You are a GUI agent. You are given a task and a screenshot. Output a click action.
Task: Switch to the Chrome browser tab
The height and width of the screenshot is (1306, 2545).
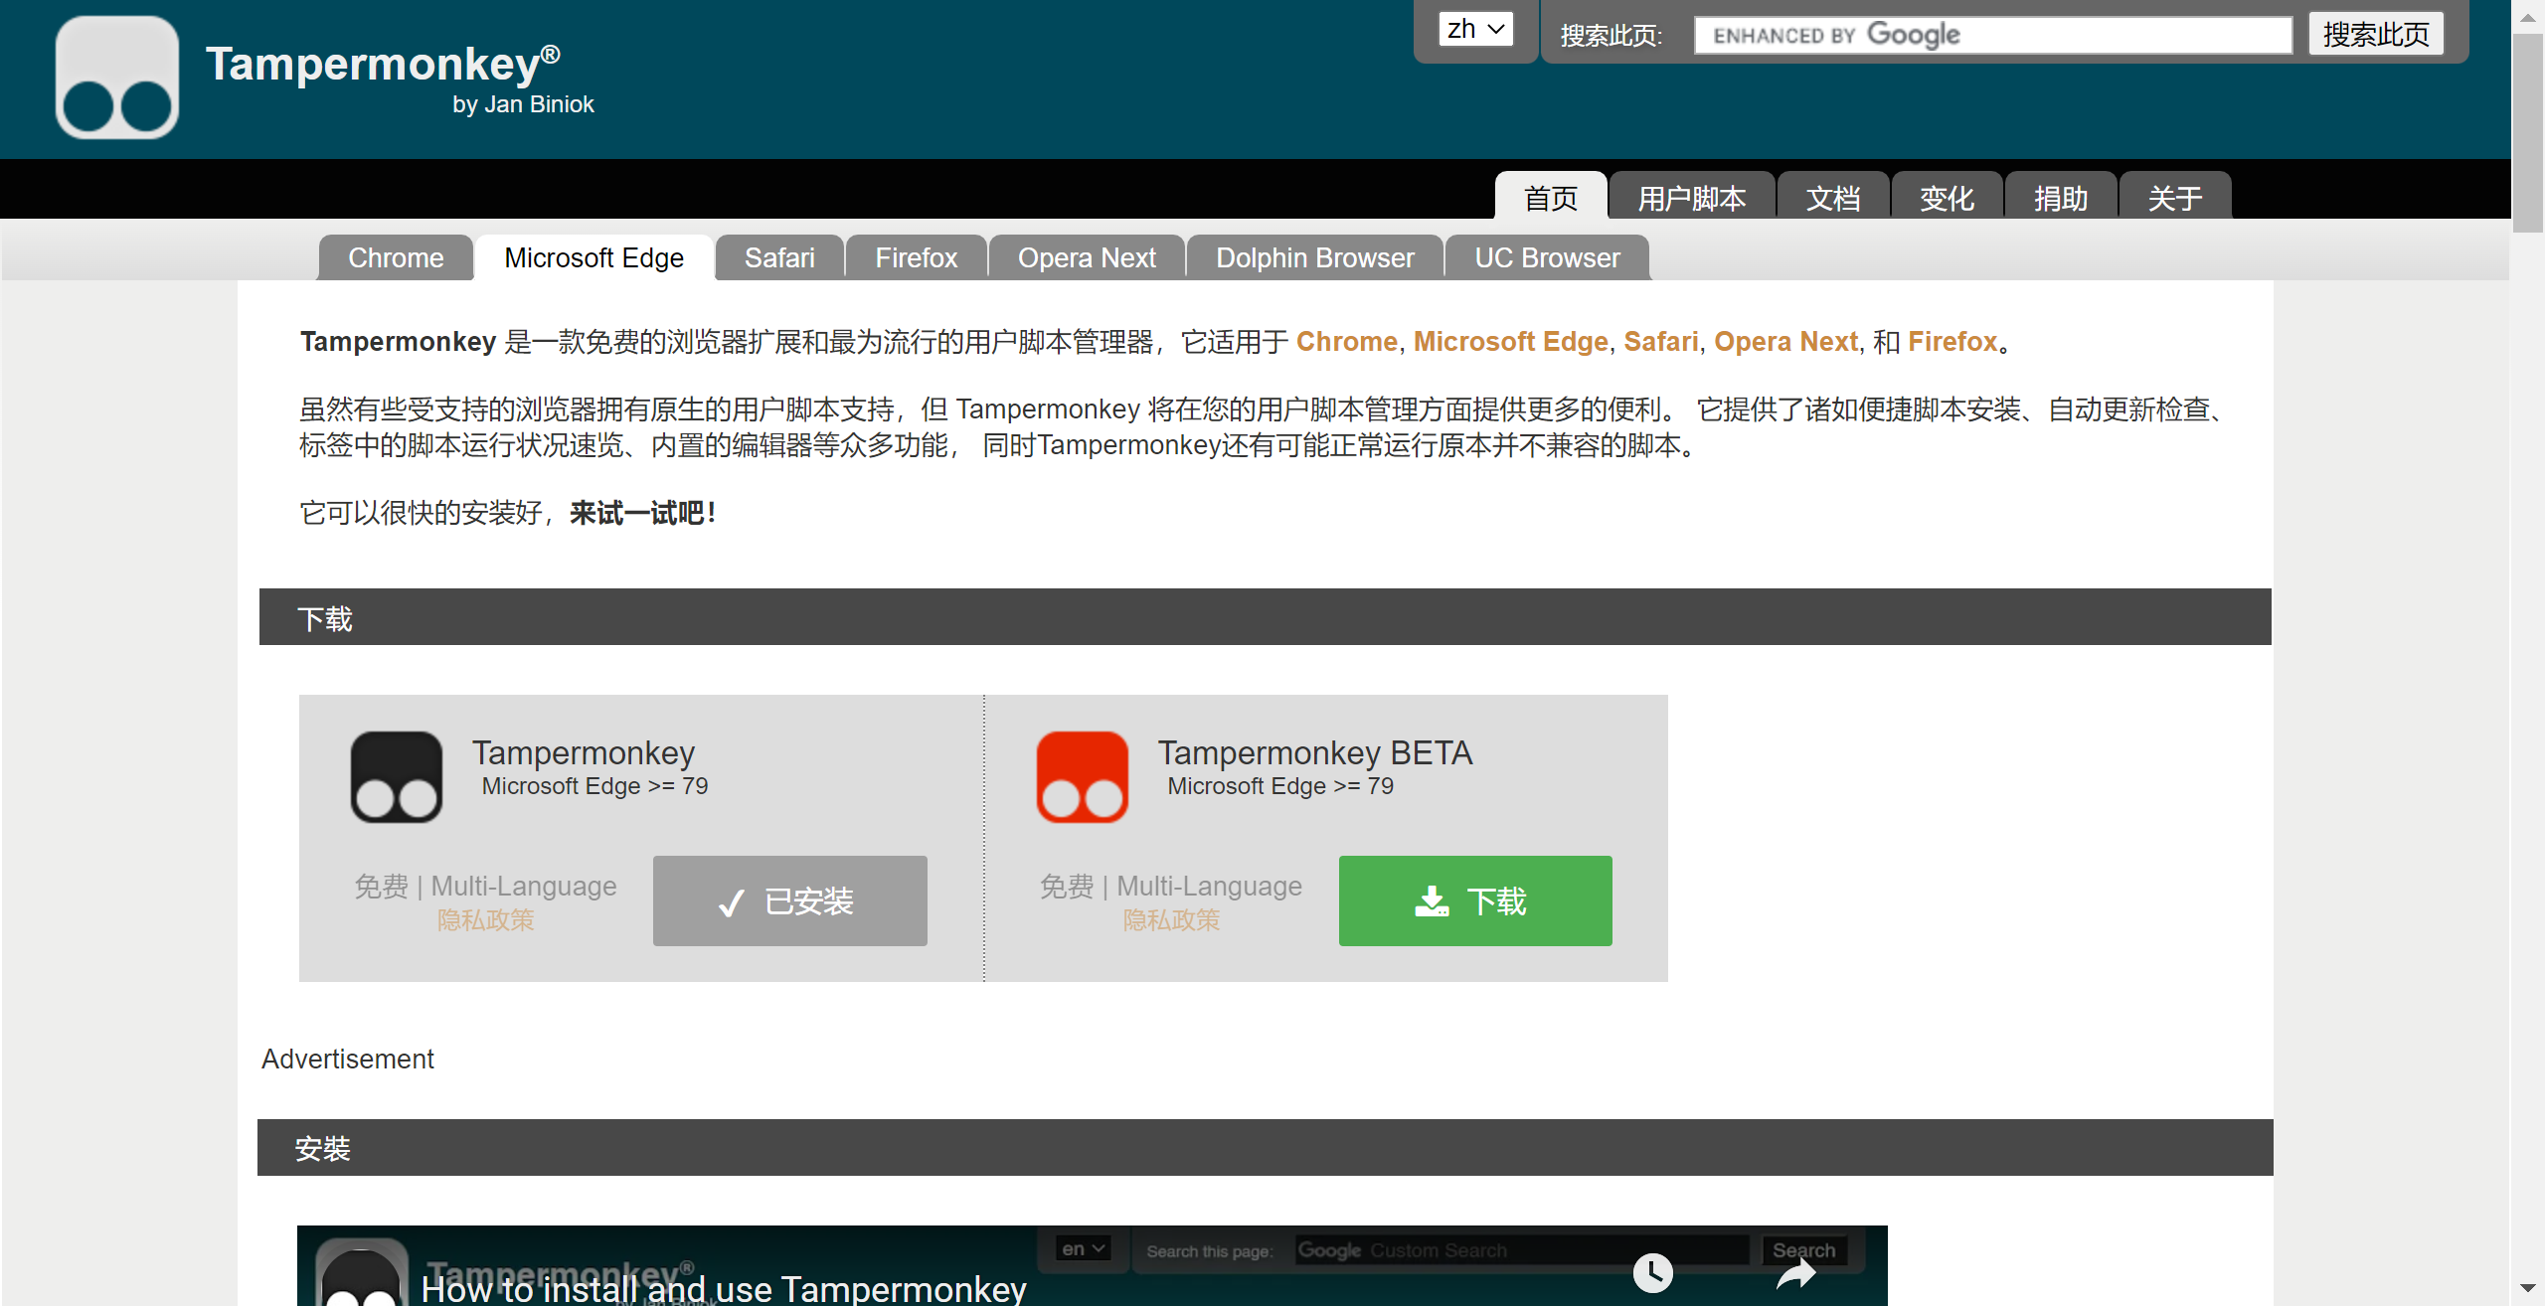point(396,257)
